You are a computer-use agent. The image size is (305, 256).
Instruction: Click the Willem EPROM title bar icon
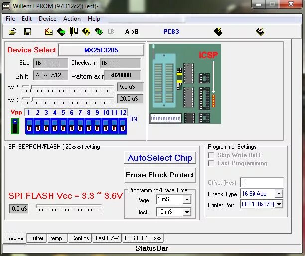[6, 6]
